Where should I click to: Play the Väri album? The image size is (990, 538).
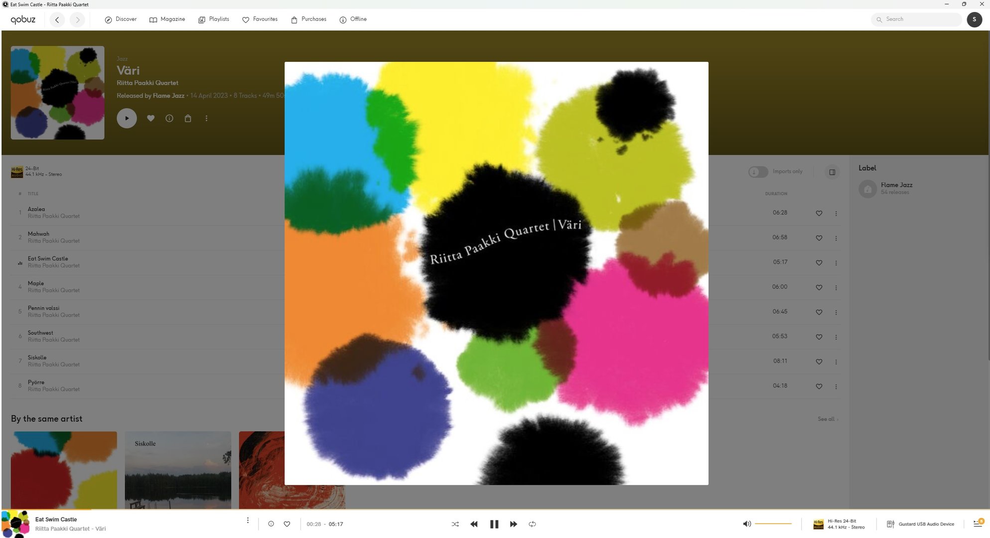(127, 119)
